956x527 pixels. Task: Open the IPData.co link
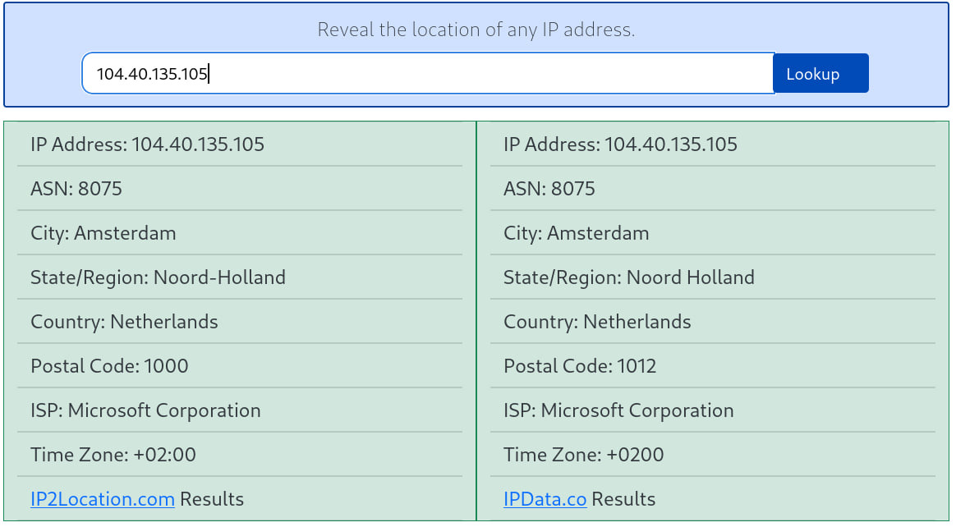tap(545, 499)
